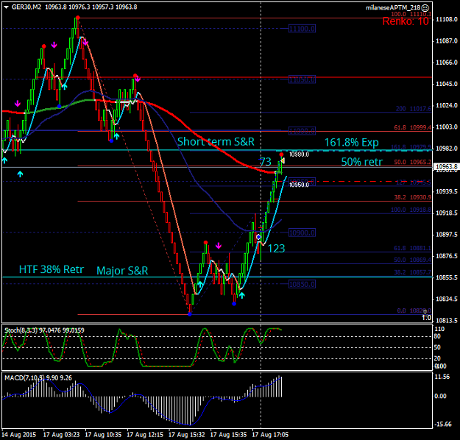This screenshot has height=440, width=460.
Task: Click the '1:0' scale text at chart corner
Action: (x=427, y=318)
